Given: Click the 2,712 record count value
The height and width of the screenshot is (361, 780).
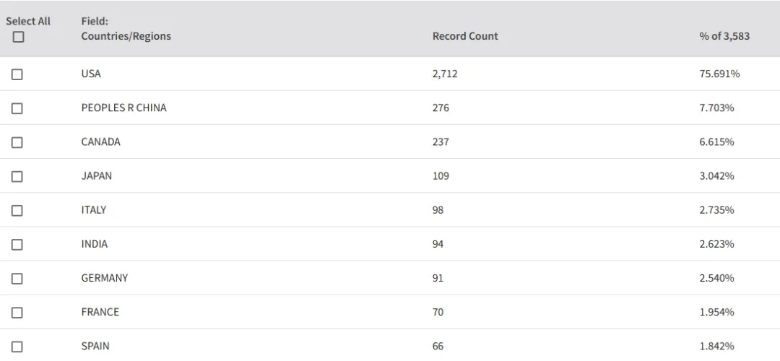Looking at the screenshot, I should [445, 74].
